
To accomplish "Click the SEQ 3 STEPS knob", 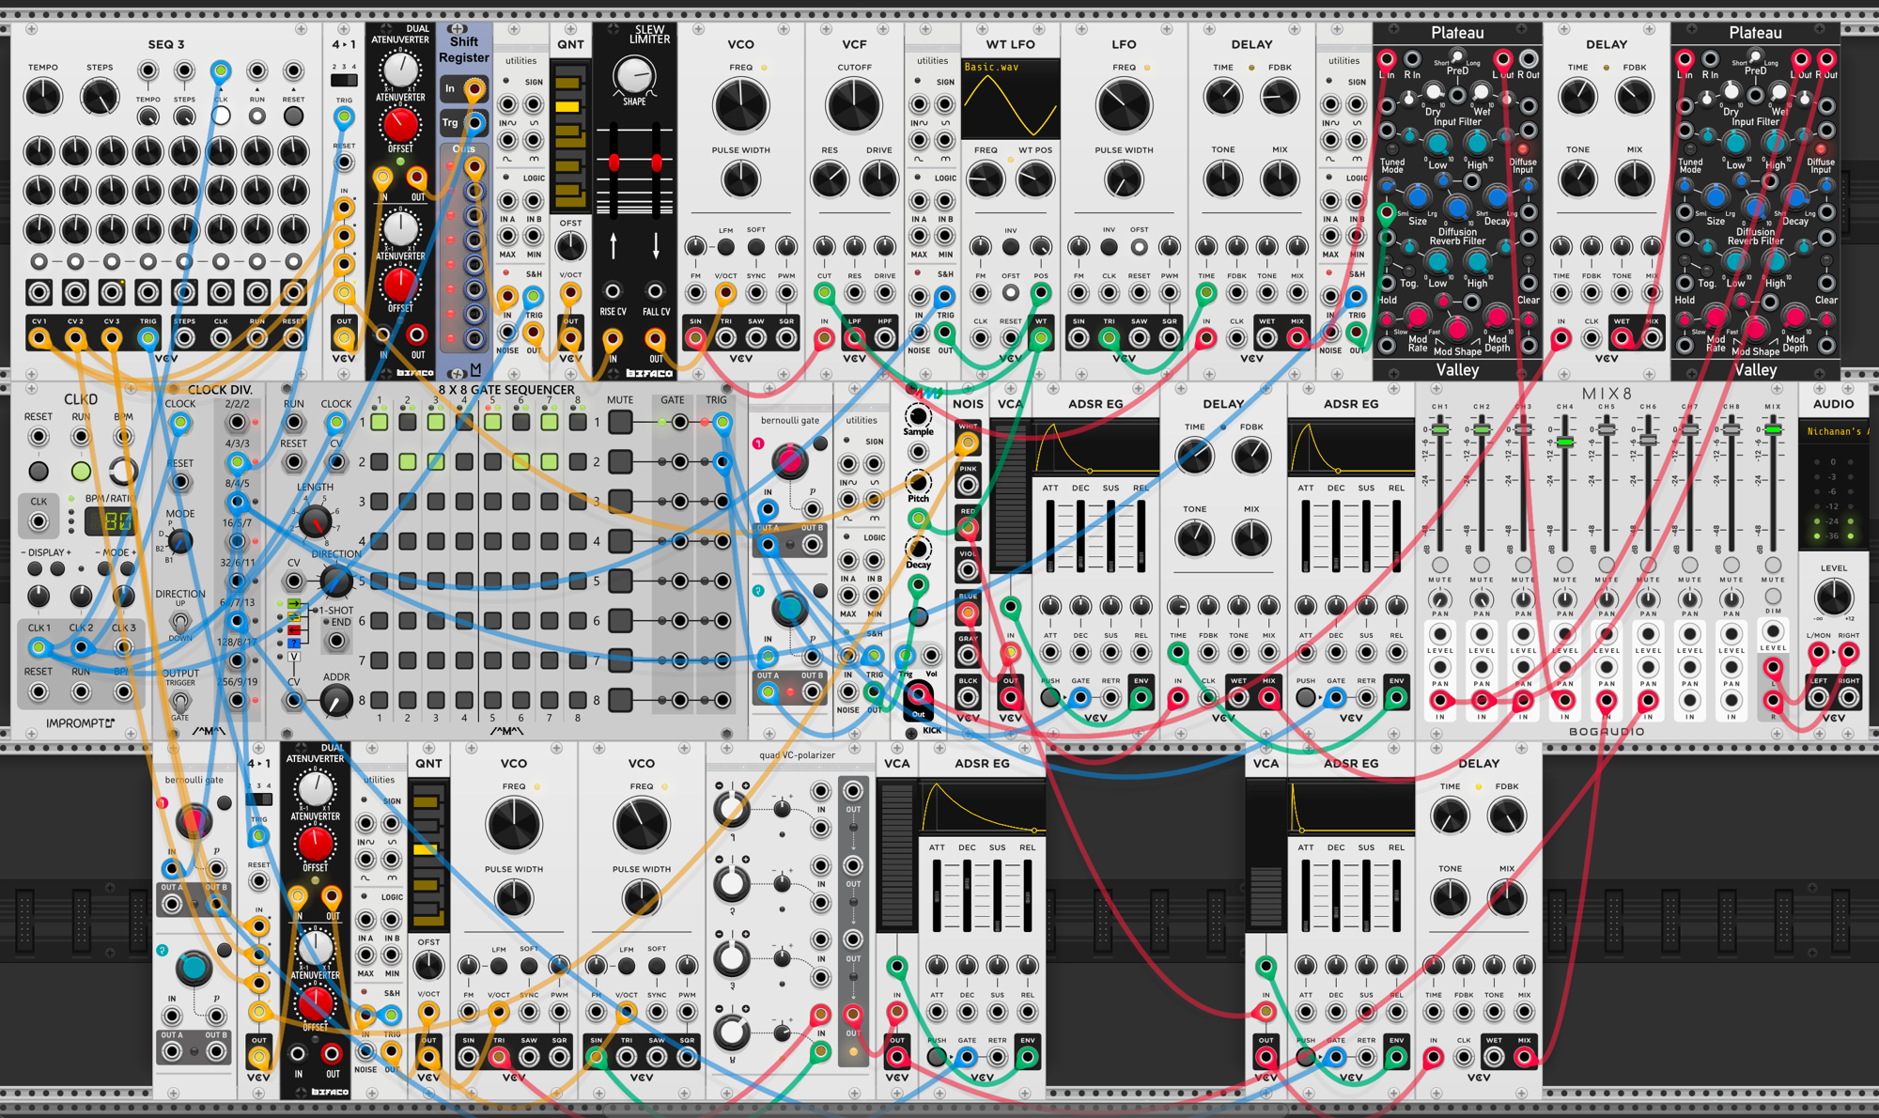I will [99, 97].
